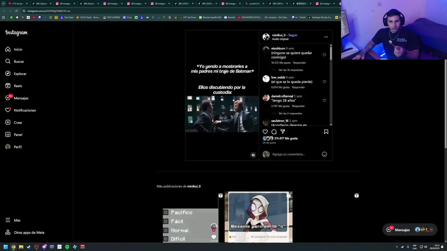Like low_webb's comment
This screenshot has height=251, width=447.
coord(324,82)
